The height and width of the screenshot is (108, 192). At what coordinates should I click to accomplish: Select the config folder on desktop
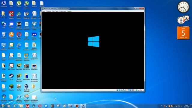(11, 4)
